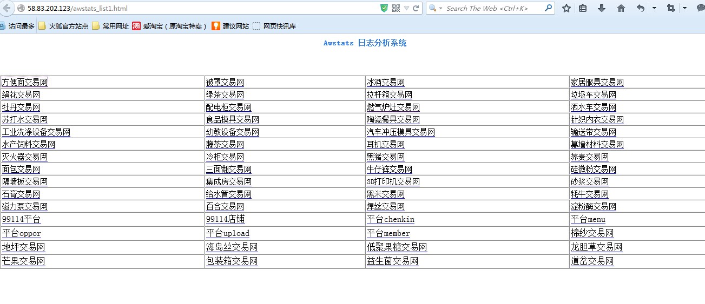Open 苏打水交易网 link
705x304 pixels.
[25, 119]
